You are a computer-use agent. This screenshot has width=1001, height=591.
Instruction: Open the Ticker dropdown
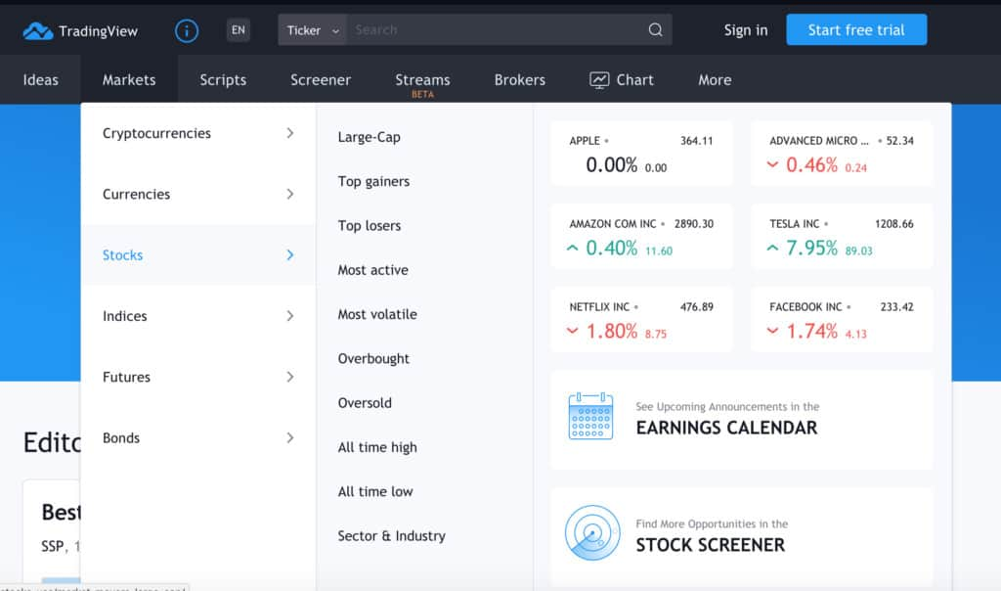click(x=312, y=30)
